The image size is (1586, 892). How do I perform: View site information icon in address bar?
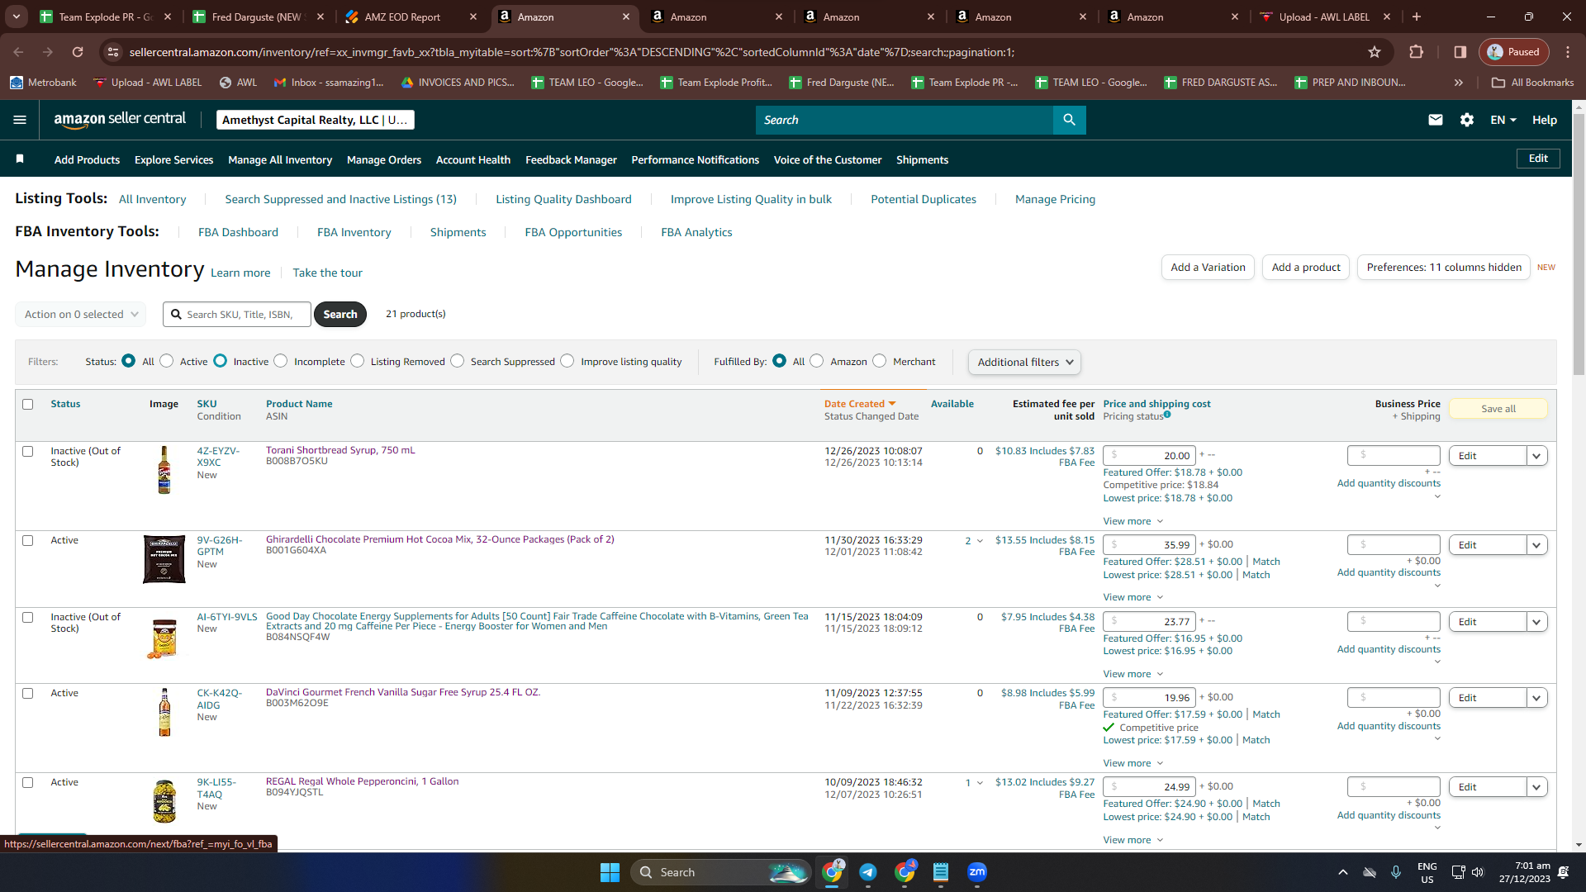pyautogui.click(x=112, y=52)
